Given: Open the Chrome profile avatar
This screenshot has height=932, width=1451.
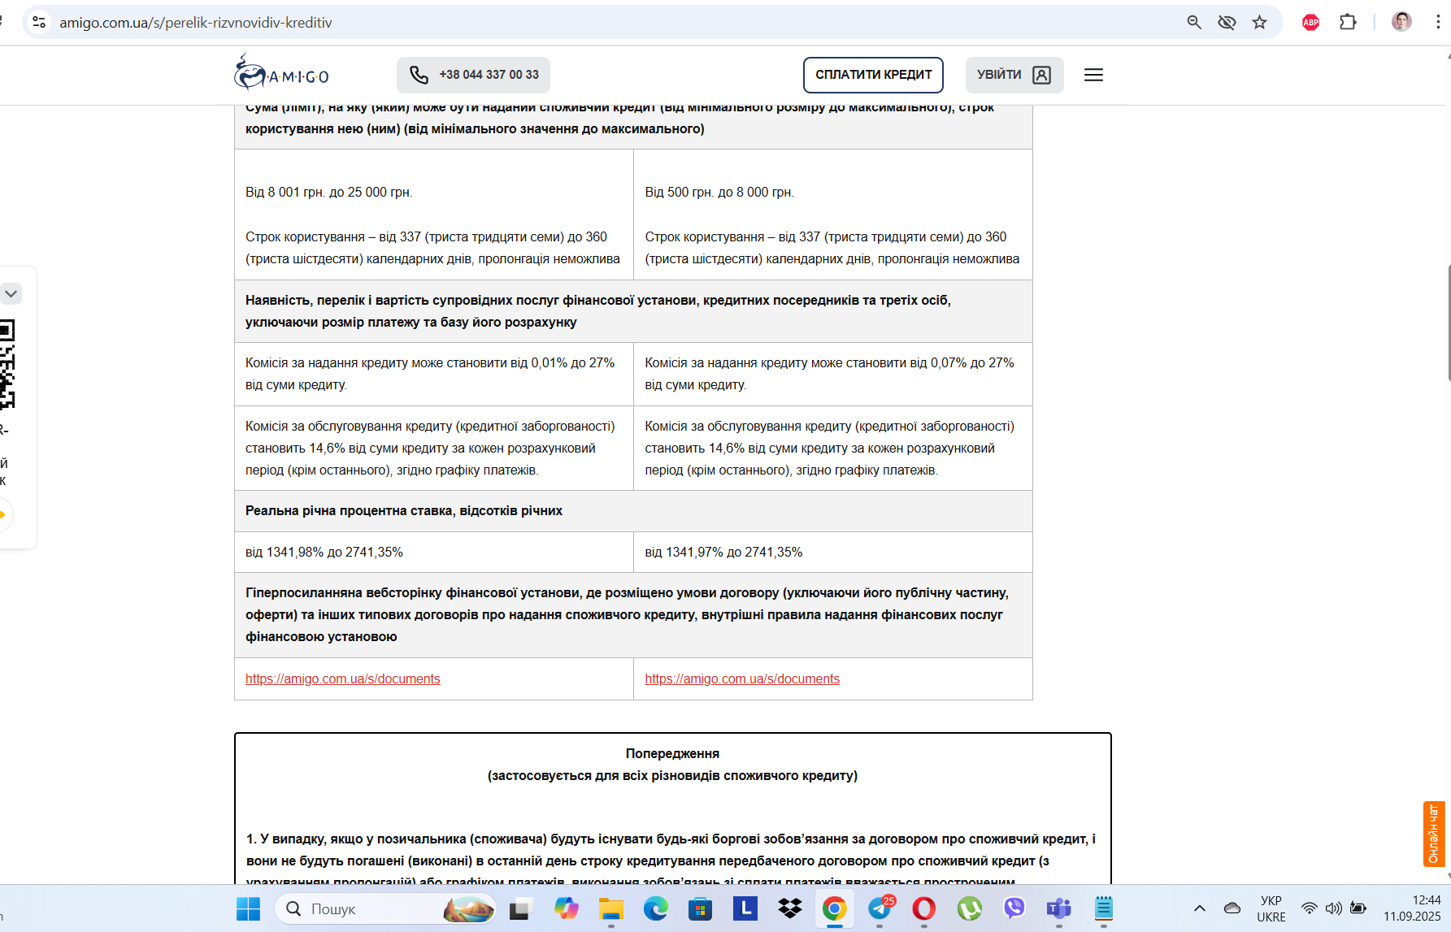Looking at the screenshot, I should click(1401, 22).
